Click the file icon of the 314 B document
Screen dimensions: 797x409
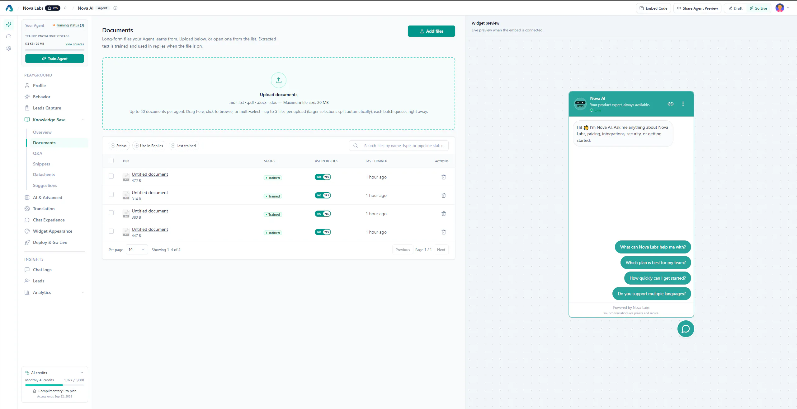click(x=126, y=195)
